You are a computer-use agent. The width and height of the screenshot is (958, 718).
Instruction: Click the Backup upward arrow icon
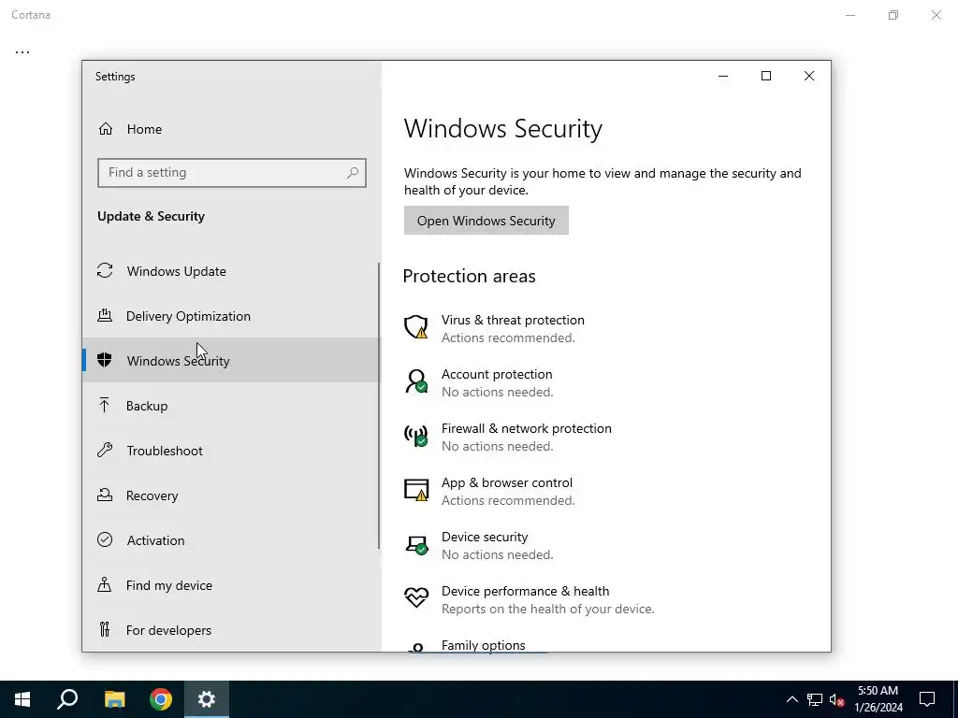105,406
